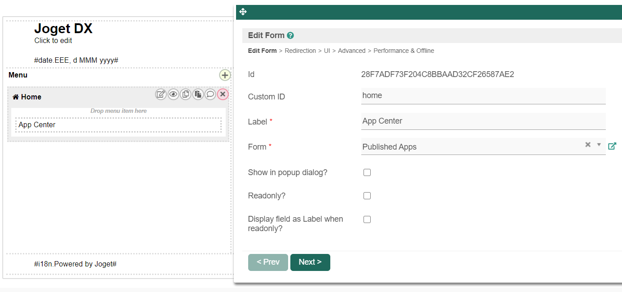
Task: Open the Published Apps form via external link icon
Action: (612, 146)
